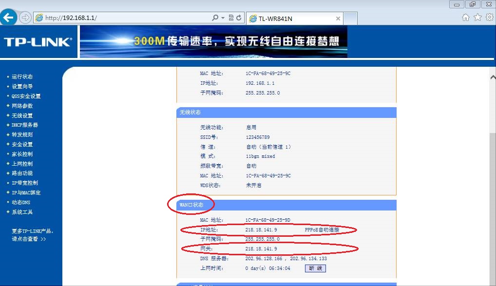
Task: Switch to the TL-WR841N browser tab
Action: pos(292,19)
